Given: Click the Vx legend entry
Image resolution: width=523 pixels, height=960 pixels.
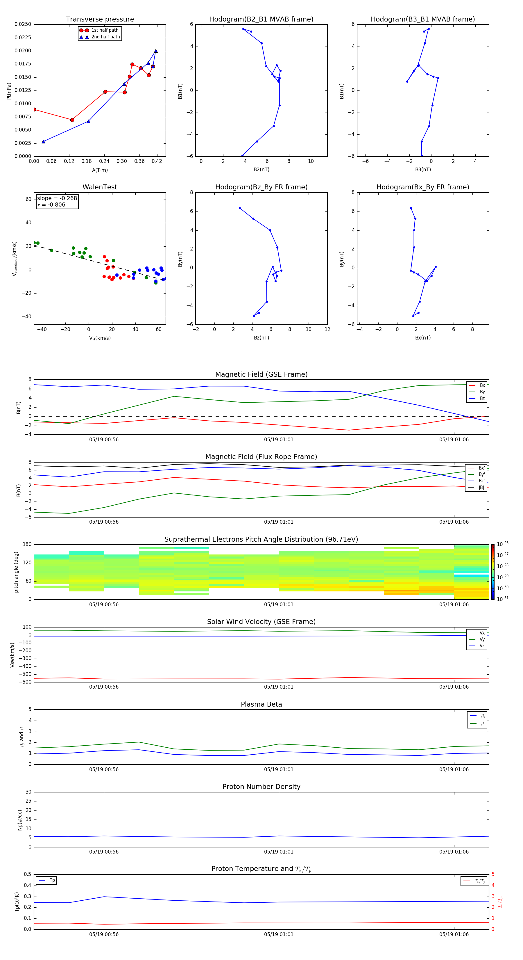Looking at the screenshot, I should [477, 633].
